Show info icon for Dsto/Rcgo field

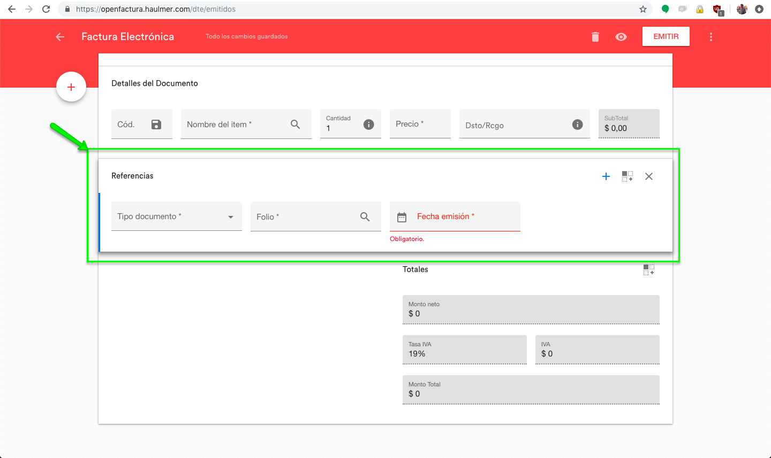tap(577, 125)
